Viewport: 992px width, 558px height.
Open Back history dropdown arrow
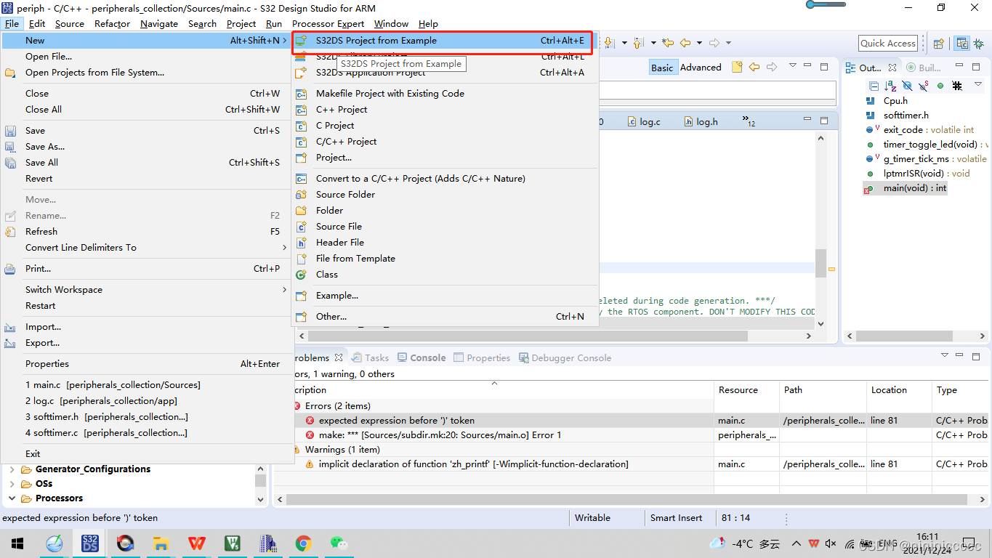click(699, 43)
